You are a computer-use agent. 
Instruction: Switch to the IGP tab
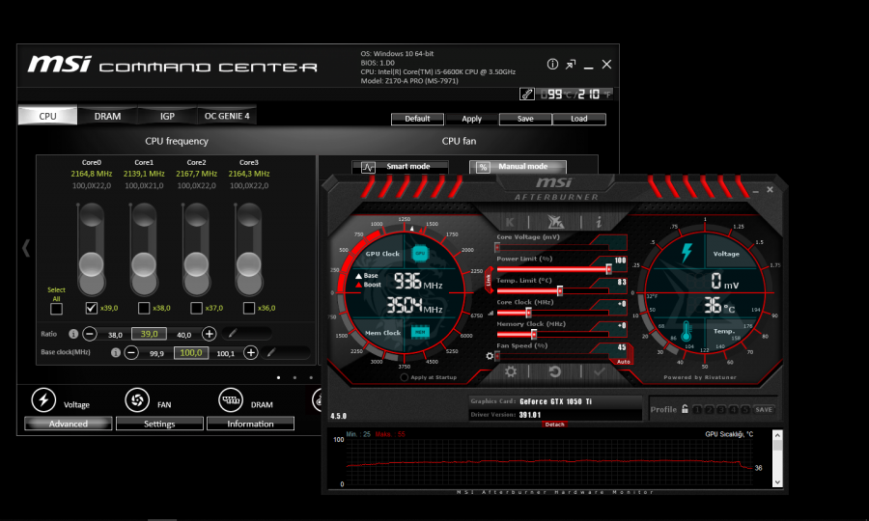click(x=167, y=116)
